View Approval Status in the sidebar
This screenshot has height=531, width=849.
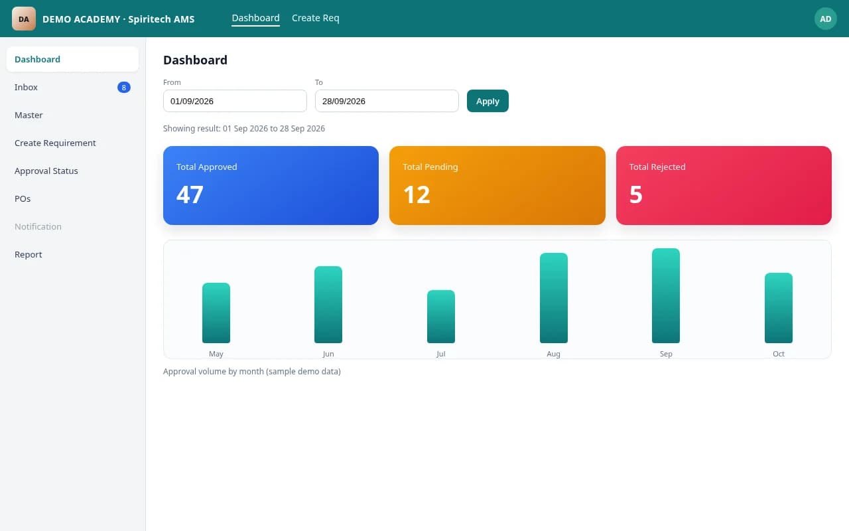(x=72, y=171)
